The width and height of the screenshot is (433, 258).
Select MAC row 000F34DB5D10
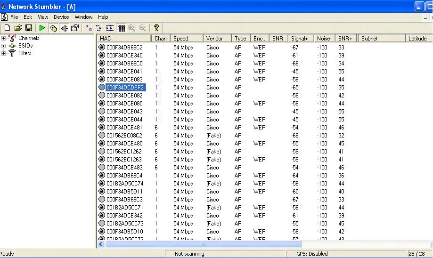(x=124, y=232)
